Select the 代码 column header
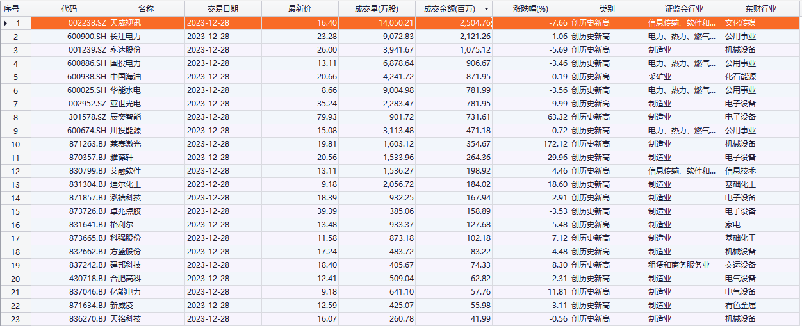The width and height of the screenshot is (802, 326). (x=69, y=9)
